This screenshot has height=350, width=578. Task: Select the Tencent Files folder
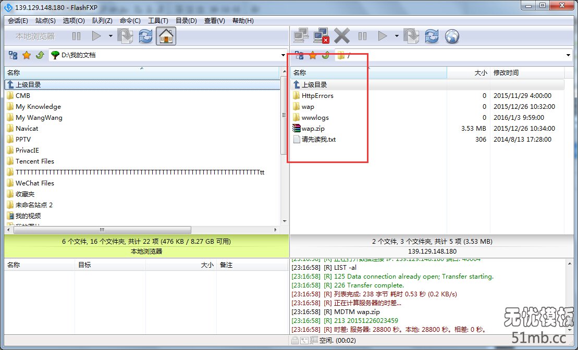point(31,161)
